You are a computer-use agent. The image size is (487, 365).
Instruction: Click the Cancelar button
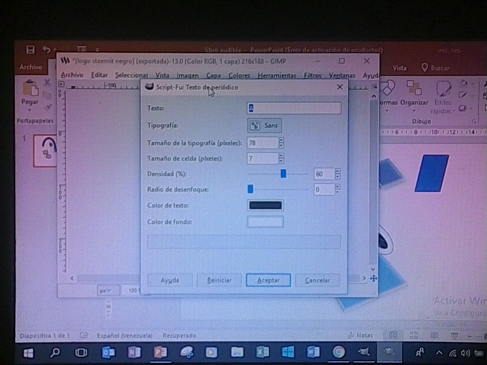[317, 280]
